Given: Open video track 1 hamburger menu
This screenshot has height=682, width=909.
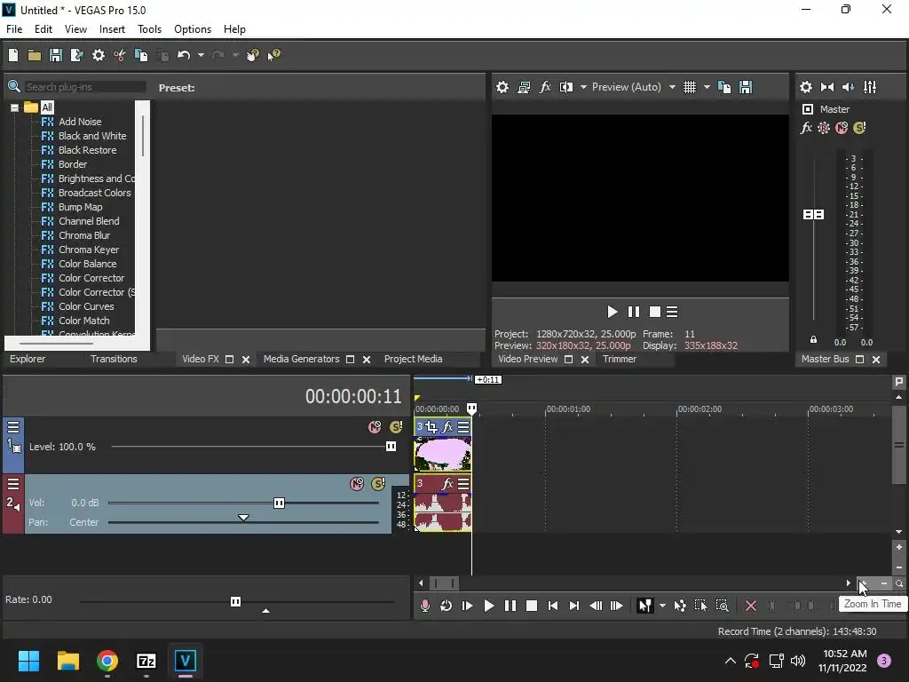Looking at the screenshot, I should 13,427.
